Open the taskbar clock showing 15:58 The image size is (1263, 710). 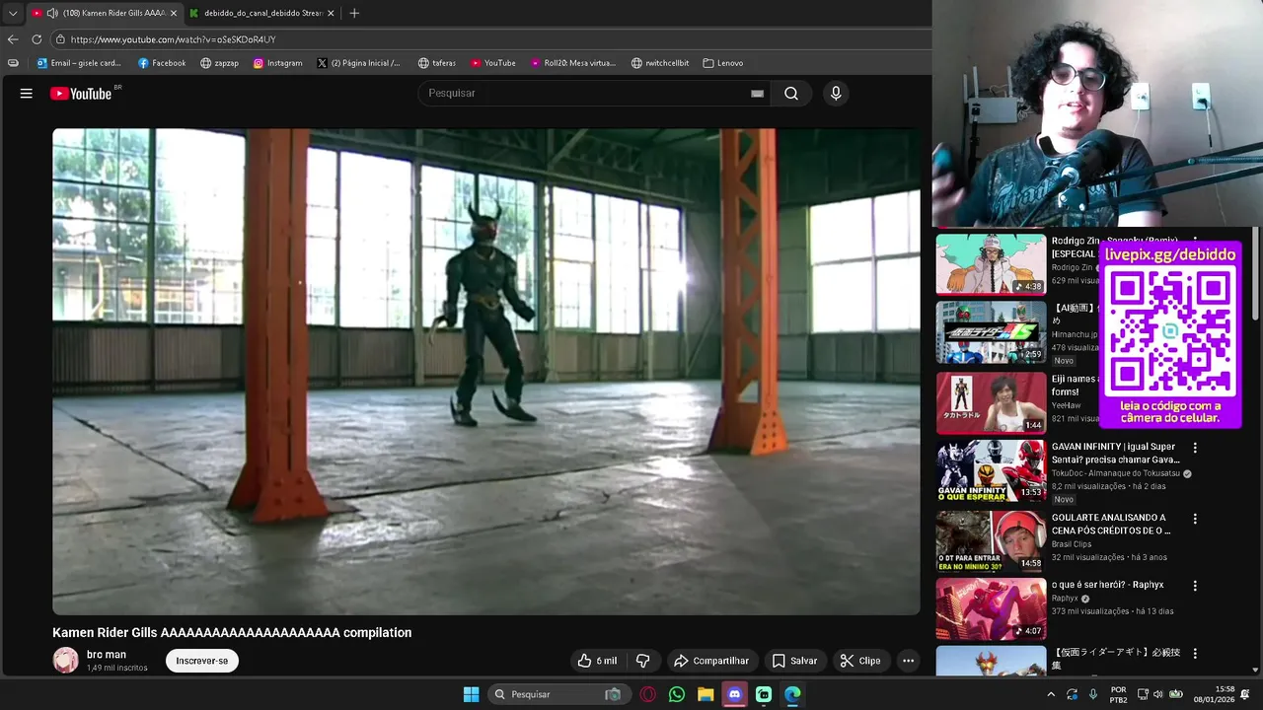[1214, 694]
